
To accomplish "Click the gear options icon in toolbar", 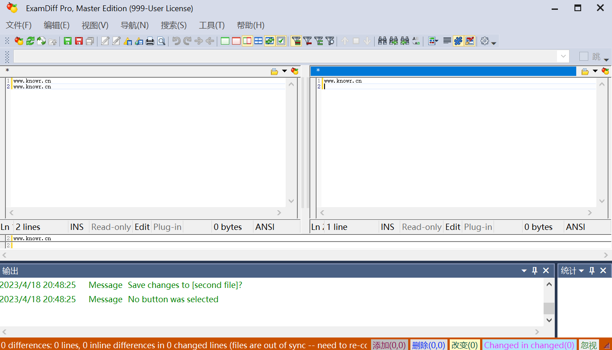I will pos(485,41).
